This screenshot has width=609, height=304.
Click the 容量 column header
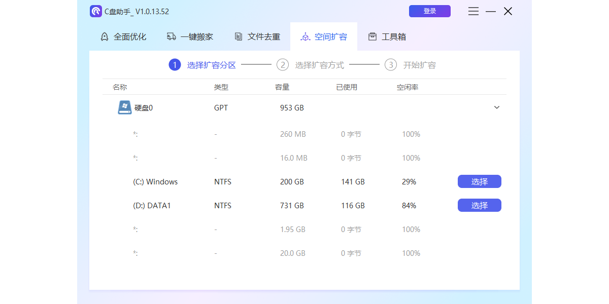click(282, 87)
